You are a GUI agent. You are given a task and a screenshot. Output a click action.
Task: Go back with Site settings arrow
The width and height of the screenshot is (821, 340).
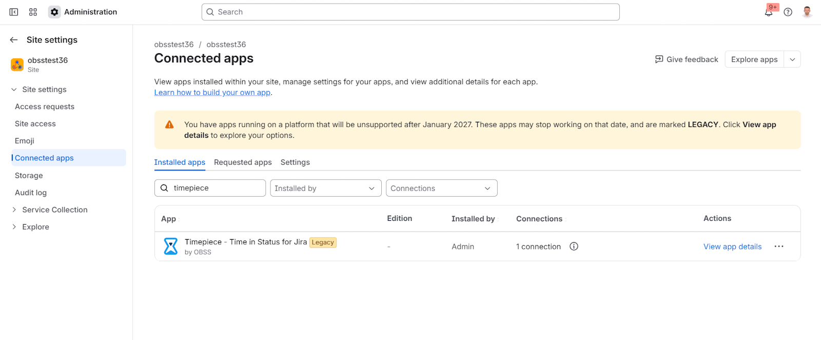pyautogui.click(x=14, y=40)
